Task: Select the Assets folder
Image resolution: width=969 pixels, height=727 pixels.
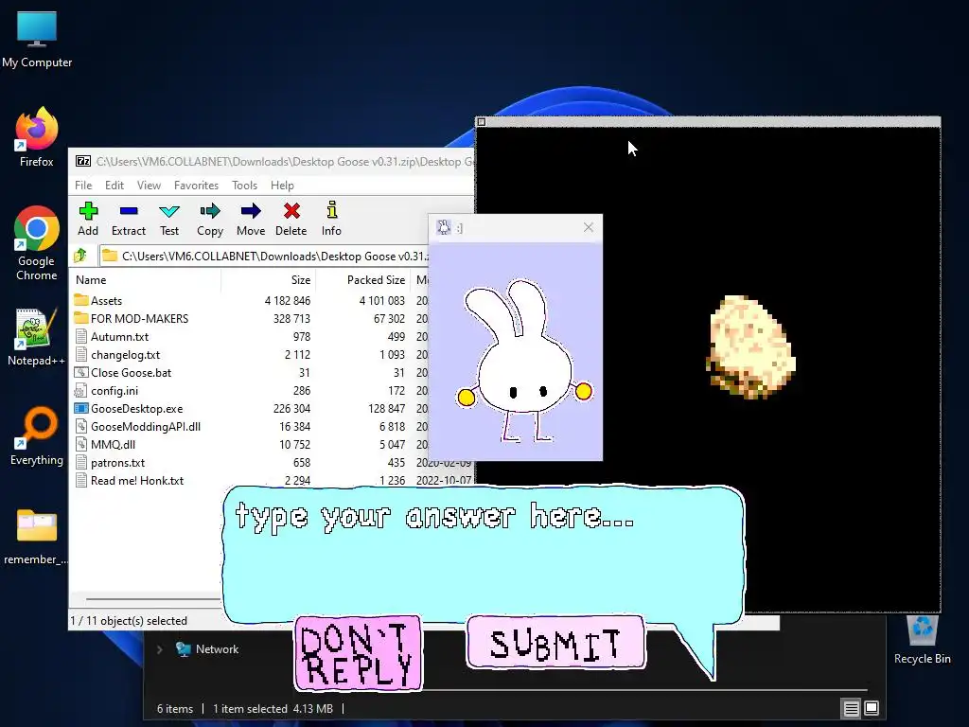Action: tap(98, 300)
